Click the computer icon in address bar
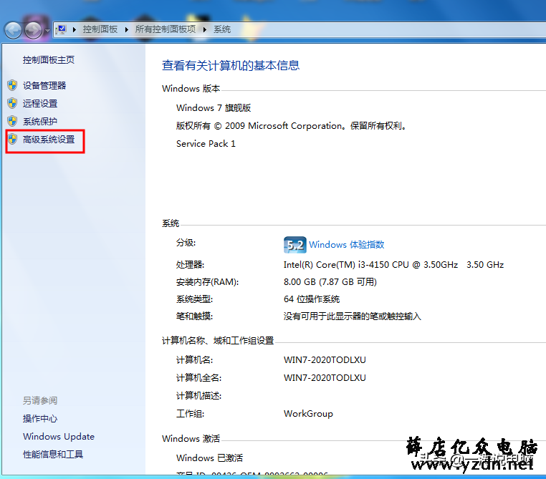The width and height of the screenshot is (546, 479). click(x=62, y=29)
